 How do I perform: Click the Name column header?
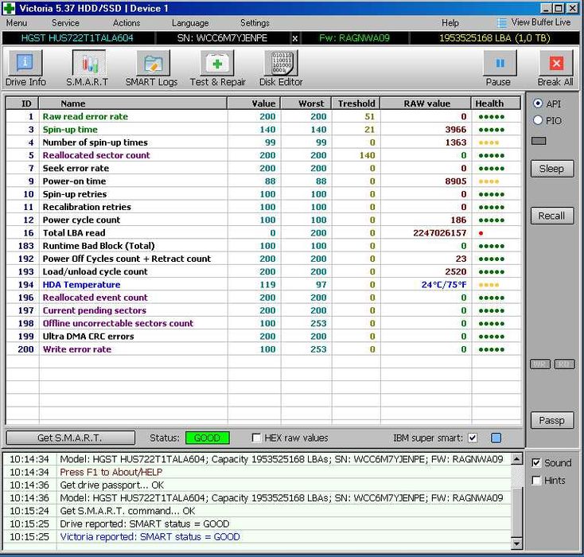[133, 103]
